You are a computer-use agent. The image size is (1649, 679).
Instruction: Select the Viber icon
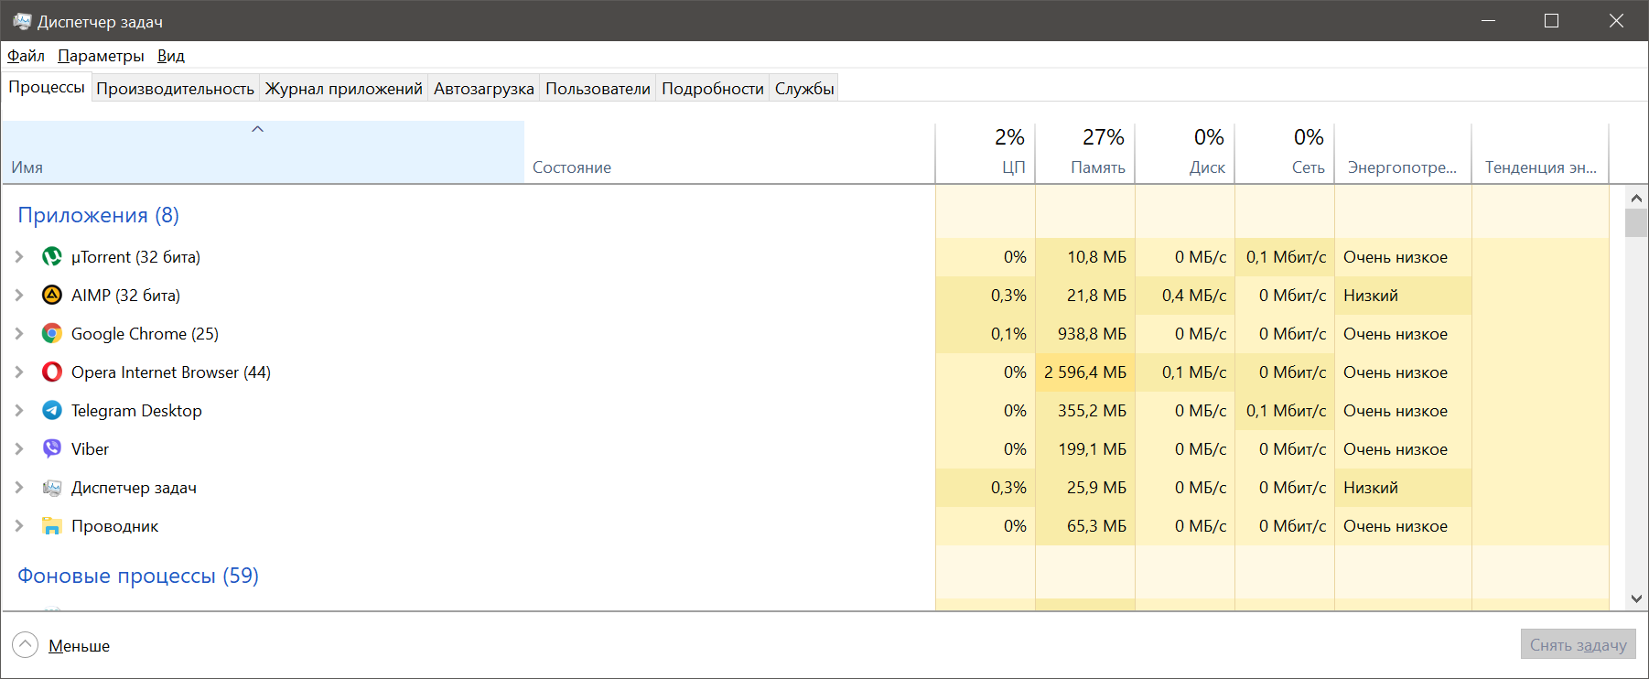click(x=52, y=449)
